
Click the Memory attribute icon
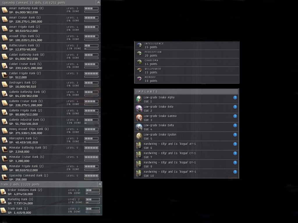tap(139, 79)
